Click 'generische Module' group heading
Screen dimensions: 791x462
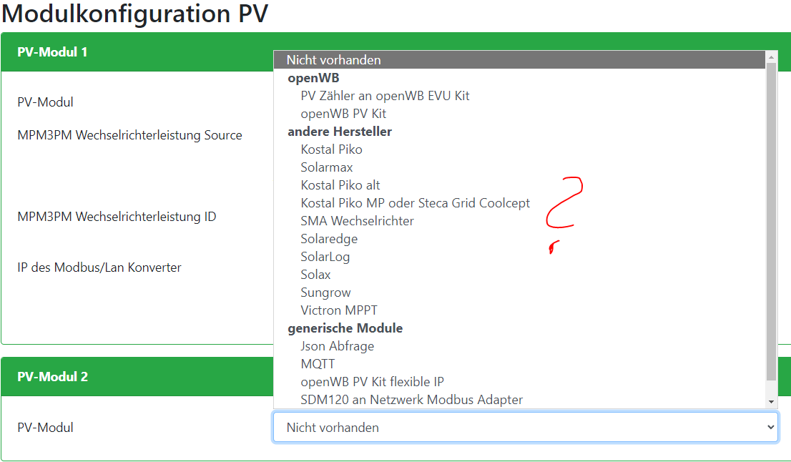tap(345, 328)
